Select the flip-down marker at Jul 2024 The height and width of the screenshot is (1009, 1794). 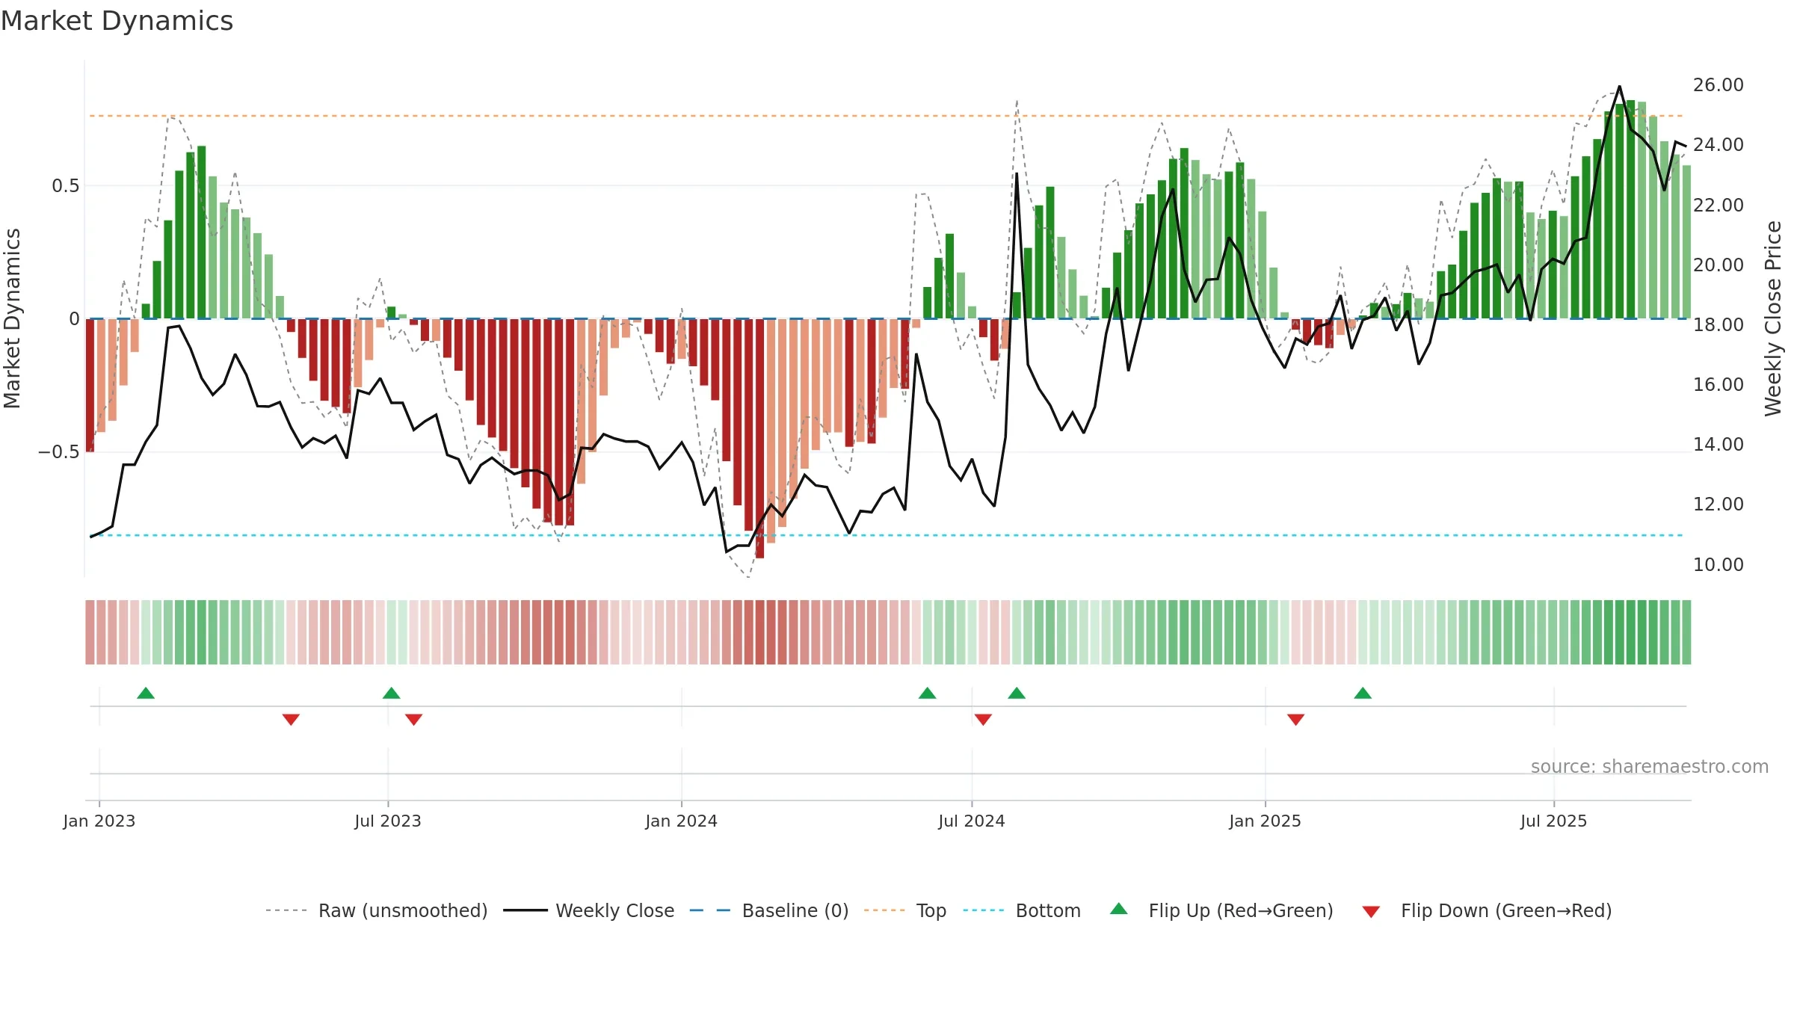click(x=983, y=719)
